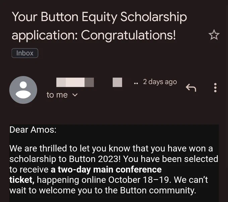Tap the blurred sender name

click(x=75, y=82)
